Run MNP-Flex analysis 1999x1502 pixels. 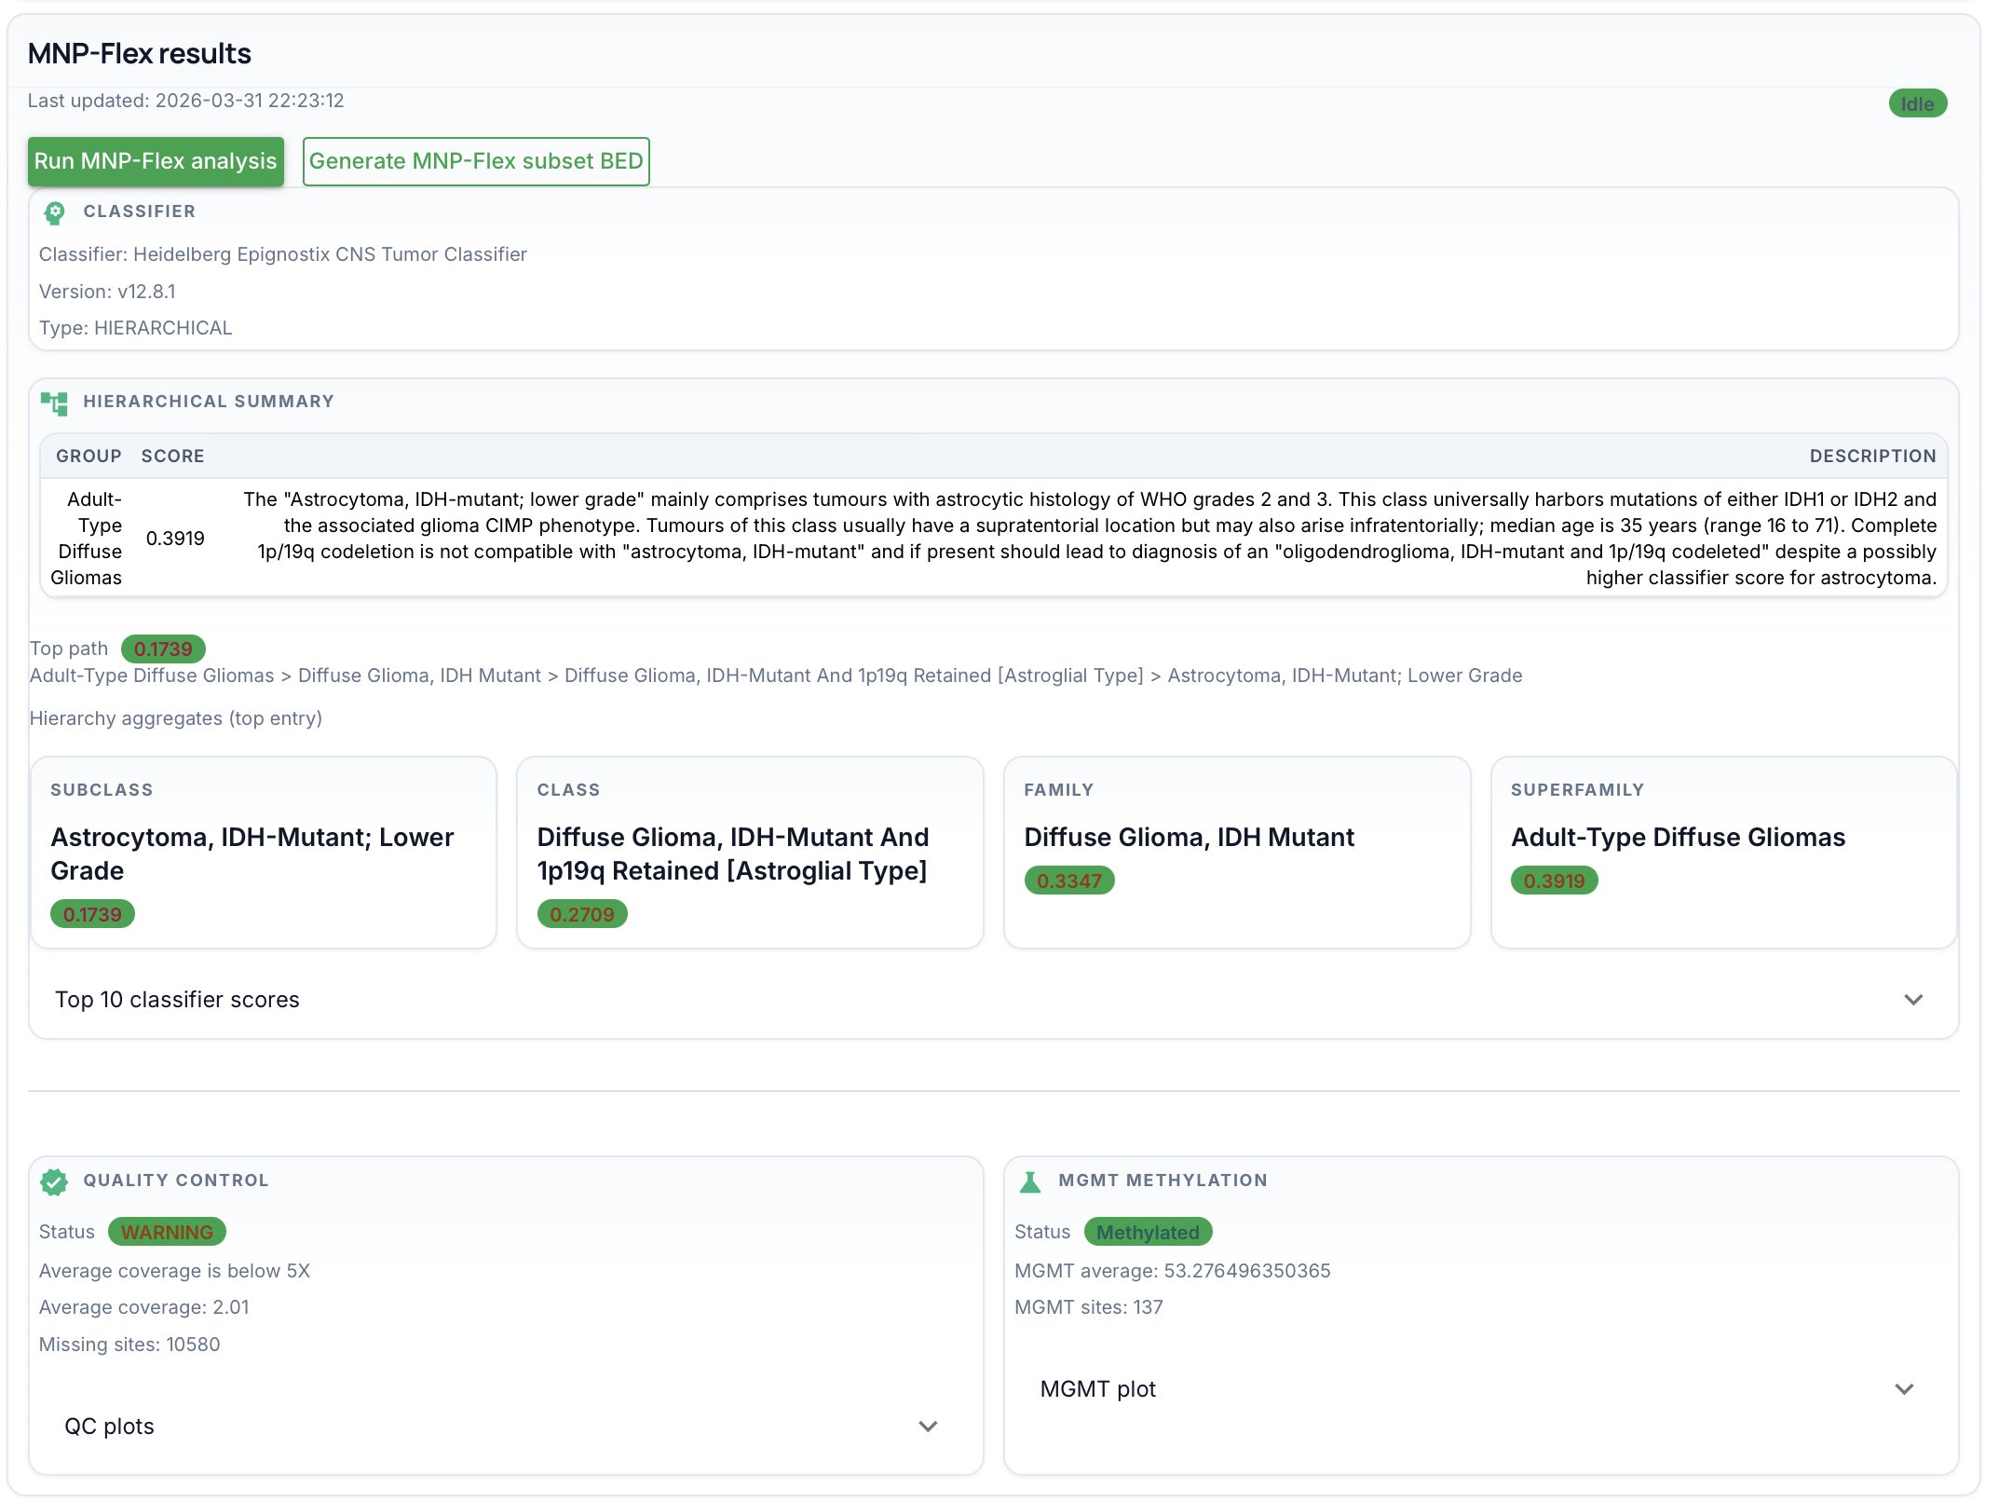[155, 160]
